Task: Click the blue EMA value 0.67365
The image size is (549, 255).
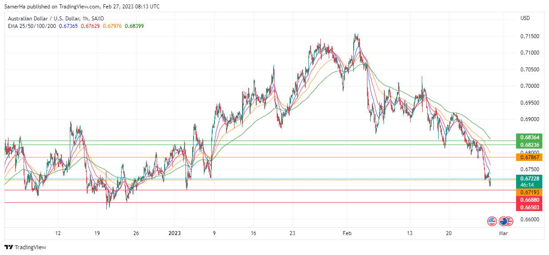Action: [x=69, y=26]
